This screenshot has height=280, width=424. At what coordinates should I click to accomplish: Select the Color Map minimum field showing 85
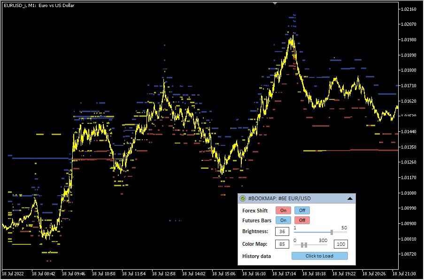coord(282,244)
